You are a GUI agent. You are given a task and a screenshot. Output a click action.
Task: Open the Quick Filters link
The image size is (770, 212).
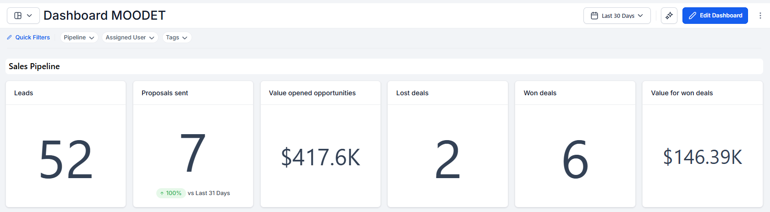[33, 38]
